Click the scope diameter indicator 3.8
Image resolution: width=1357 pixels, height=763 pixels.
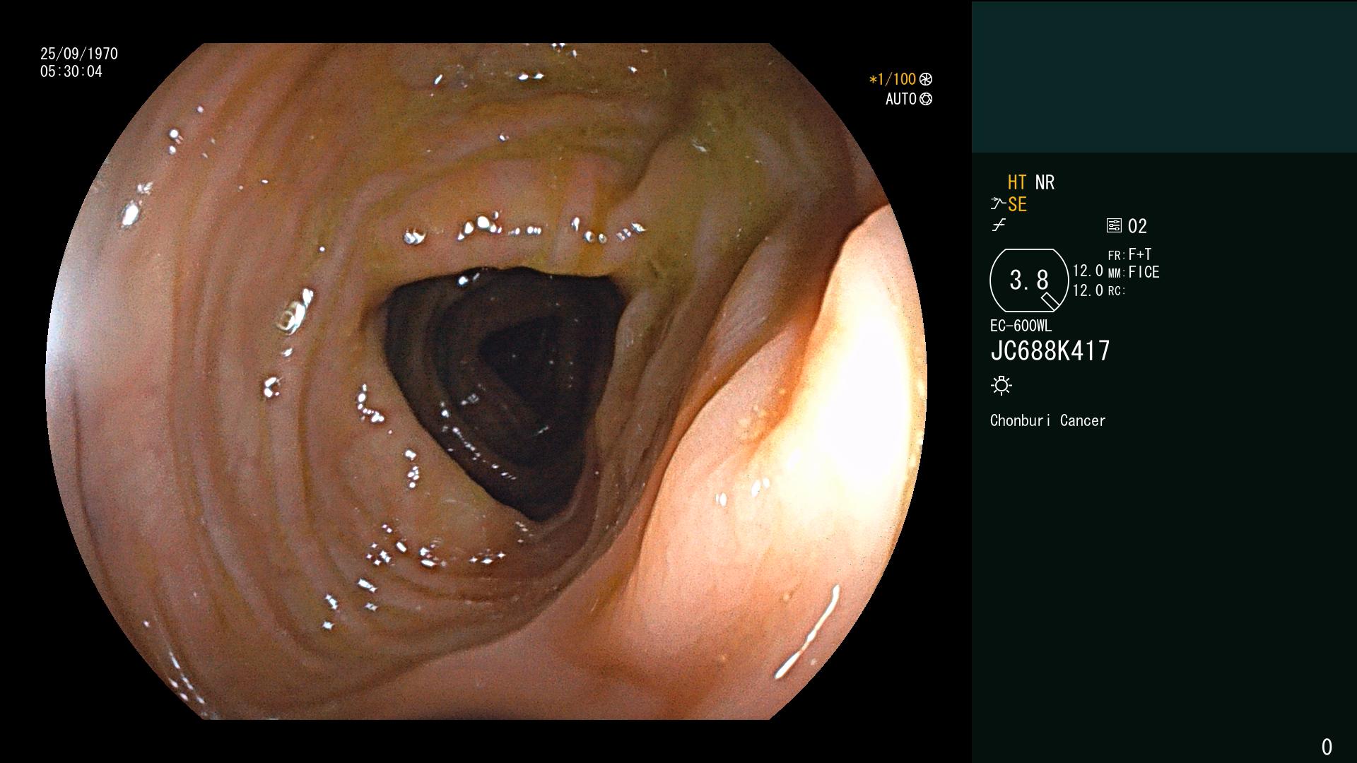point(1029,280)
